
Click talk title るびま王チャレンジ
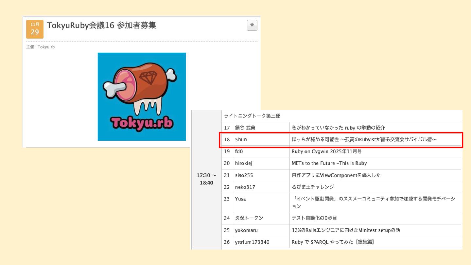pos(313,187)
